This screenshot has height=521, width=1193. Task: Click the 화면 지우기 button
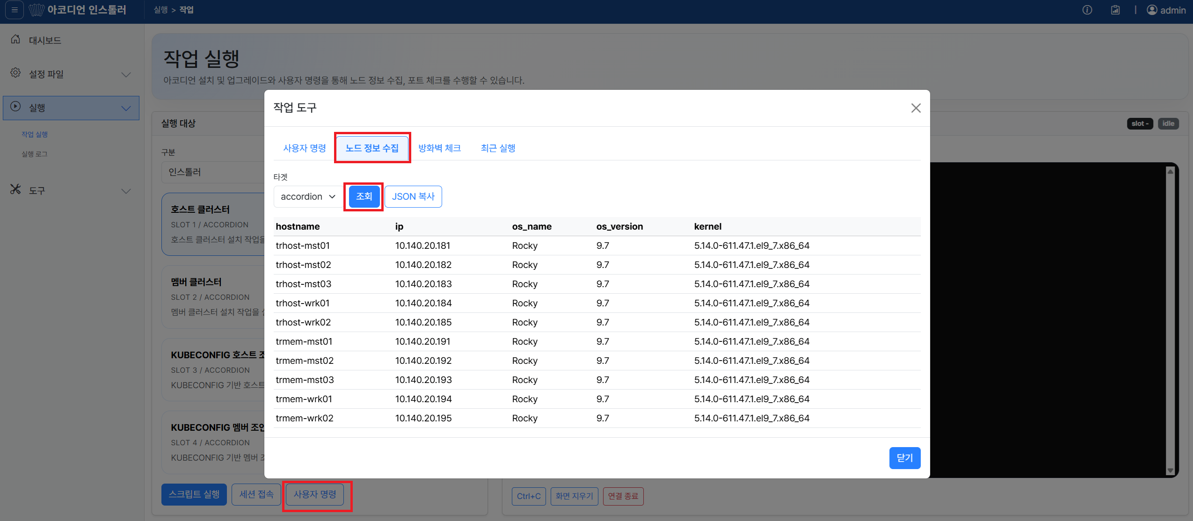[x=574, y=496]
